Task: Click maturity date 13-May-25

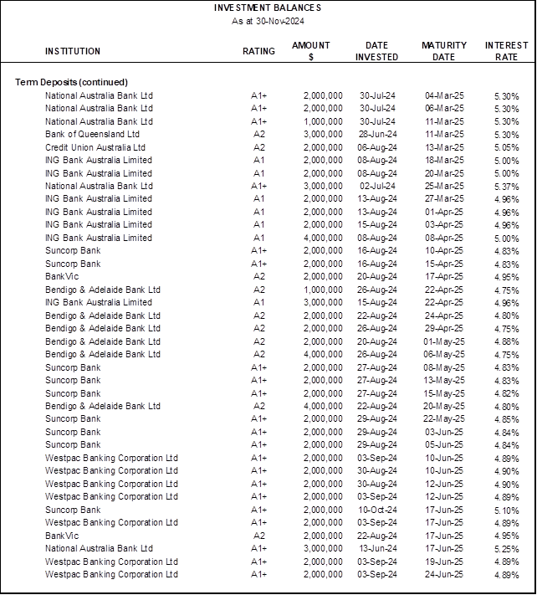Action: point(444,380)
